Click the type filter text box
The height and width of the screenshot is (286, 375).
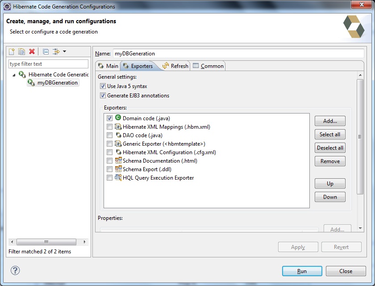click(48, 64)
